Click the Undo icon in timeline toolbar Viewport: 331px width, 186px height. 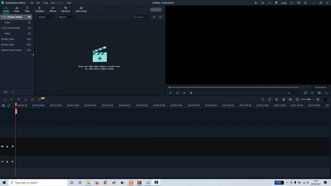(x=5, y=99)
